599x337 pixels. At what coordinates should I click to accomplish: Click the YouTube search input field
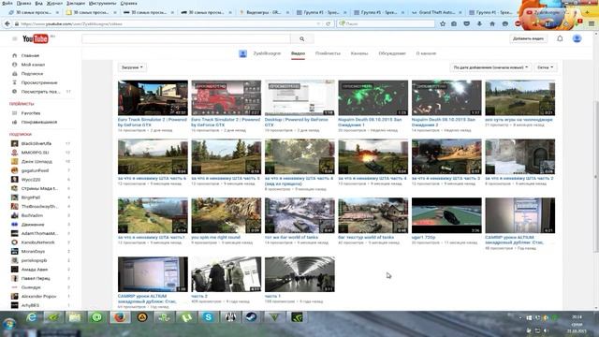pyautogui.click(x=186, y=38)
